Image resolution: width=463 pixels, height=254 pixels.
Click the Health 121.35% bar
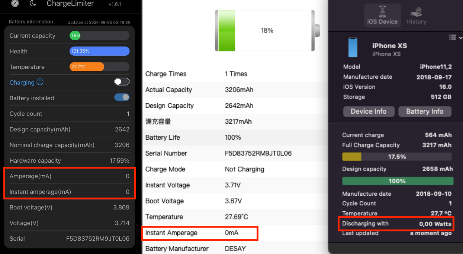pos(99,51)
